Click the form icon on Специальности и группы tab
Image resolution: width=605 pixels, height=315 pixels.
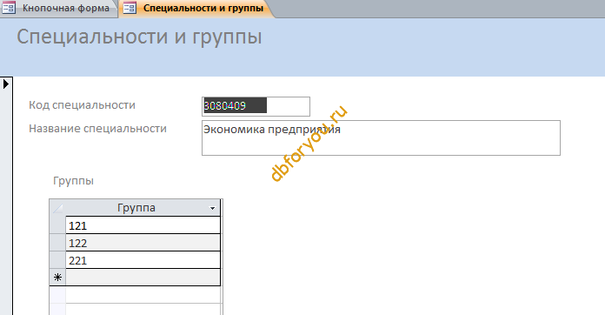[x=130, y=8]
